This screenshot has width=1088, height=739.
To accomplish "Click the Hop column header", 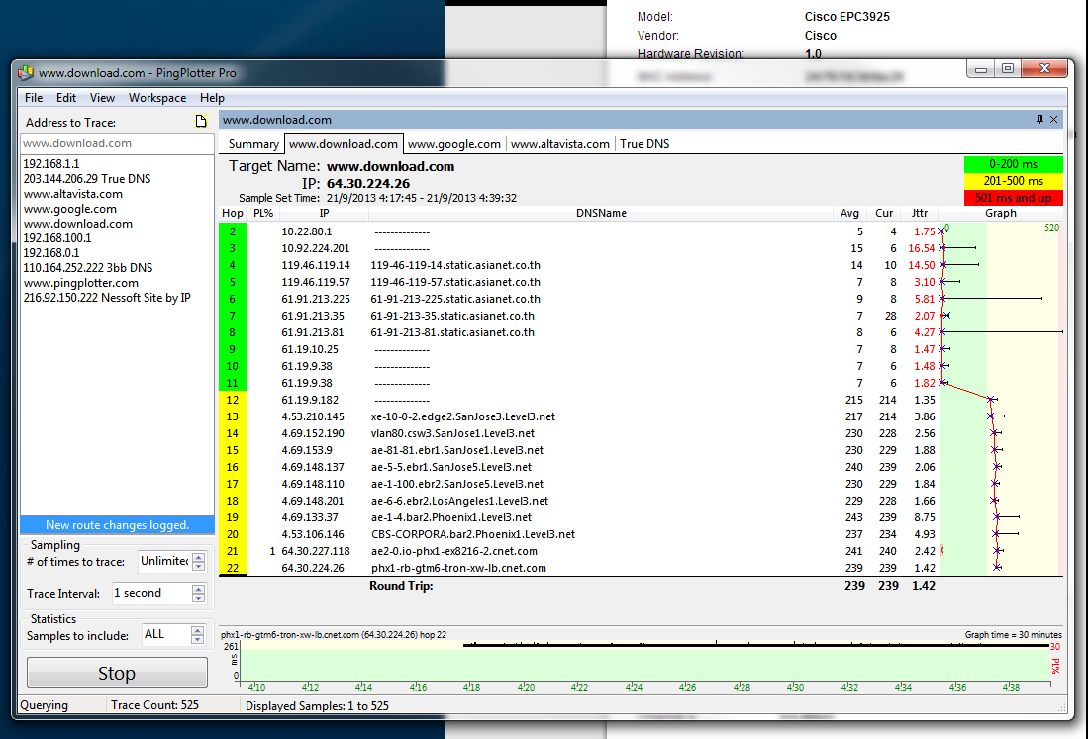I will click(233, 213).
